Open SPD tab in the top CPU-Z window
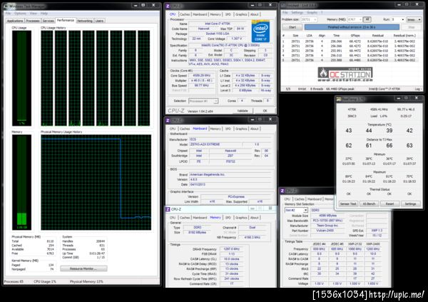Viewport: 428px width, 302px height. [x=228, y=14]
